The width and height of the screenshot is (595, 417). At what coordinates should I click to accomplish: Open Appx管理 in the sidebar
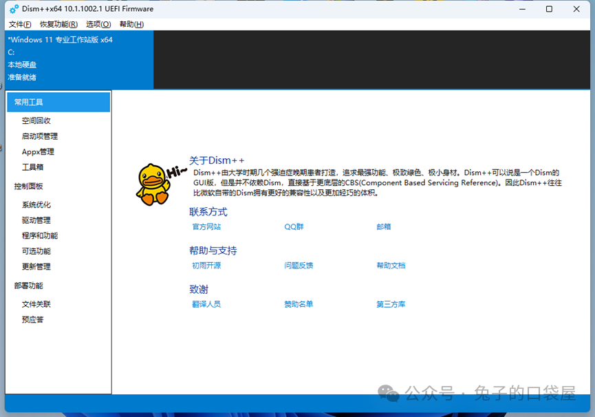pyautogui.click(x=38, y=152)
